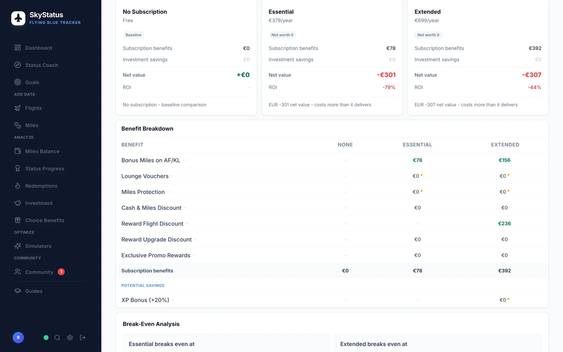Click the Extended €699/year price text
Image resolution: width=563 pixels, height=352 pixels.
pos(426,20)
